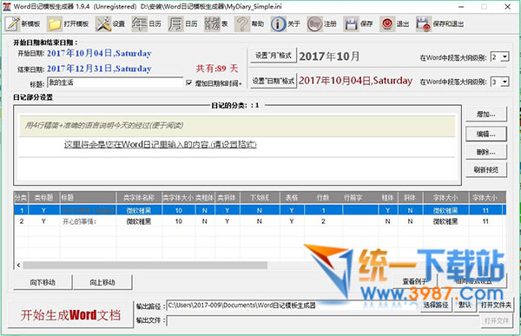This screenshot has width=521, height=336.
Task: Click the set month format button
Action: click(x=274, y=56)
